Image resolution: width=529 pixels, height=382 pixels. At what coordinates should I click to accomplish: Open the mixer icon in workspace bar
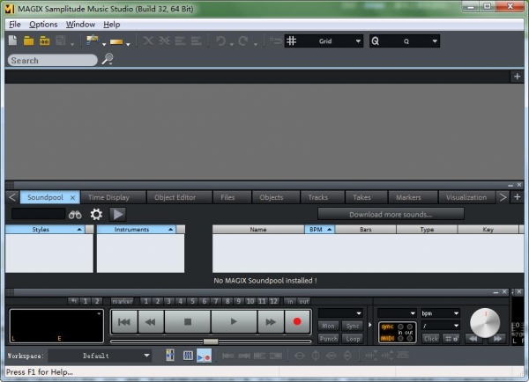[x=170, y=356]
